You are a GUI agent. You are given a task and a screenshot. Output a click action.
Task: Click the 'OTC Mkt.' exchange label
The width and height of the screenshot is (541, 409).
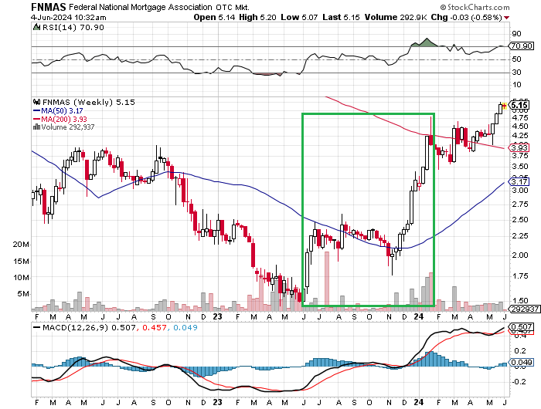[233, 7]
